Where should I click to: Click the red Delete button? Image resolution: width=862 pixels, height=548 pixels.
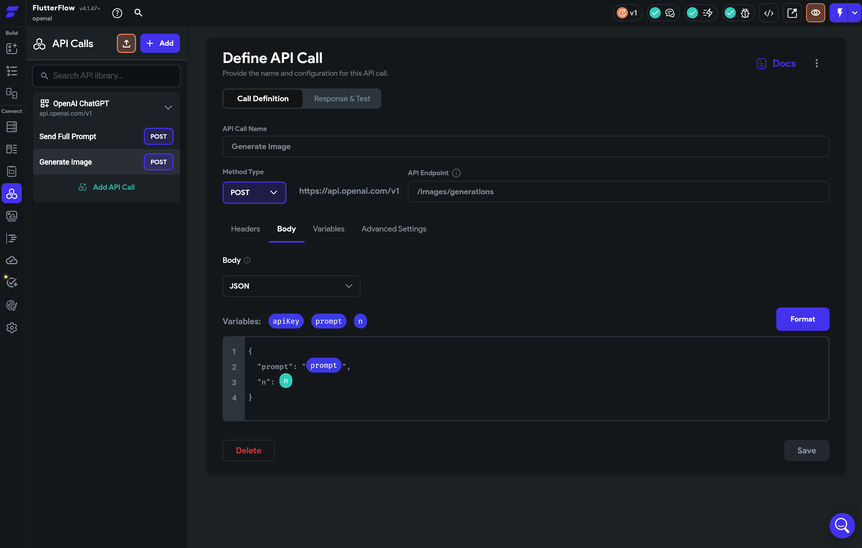248,450
